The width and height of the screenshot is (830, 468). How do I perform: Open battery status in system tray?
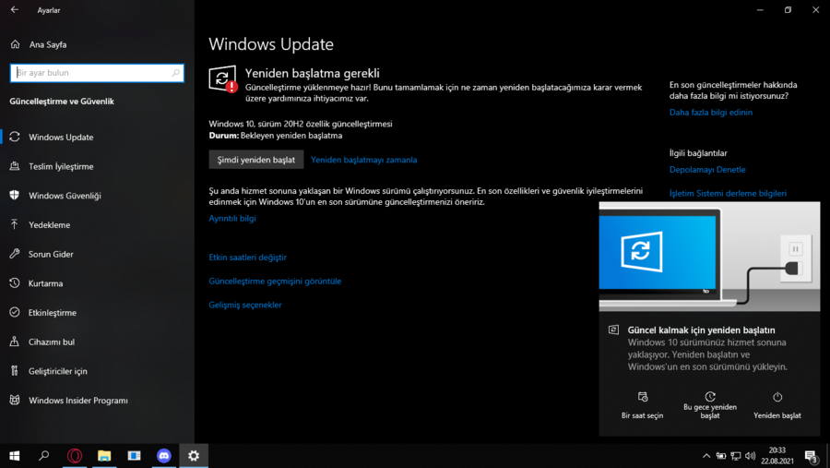[721, 456]
